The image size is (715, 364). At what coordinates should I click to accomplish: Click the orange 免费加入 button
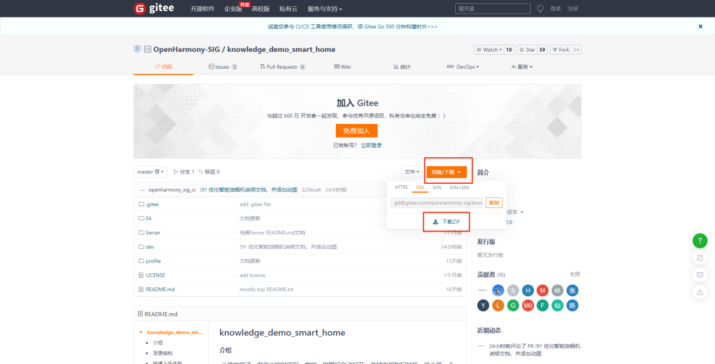click(357, 131)
